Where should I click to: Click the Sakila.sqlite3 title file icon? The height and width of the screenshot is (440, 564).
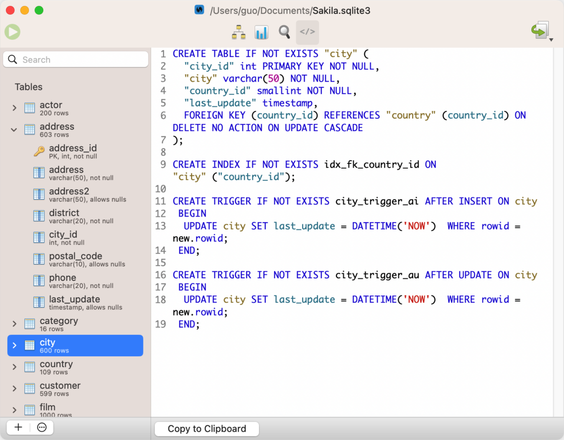(199, 10)
